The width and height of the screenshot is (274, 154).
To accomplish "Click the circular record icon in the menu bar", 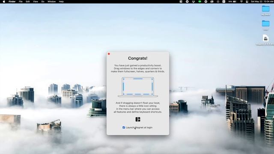I will click(187, 2).
